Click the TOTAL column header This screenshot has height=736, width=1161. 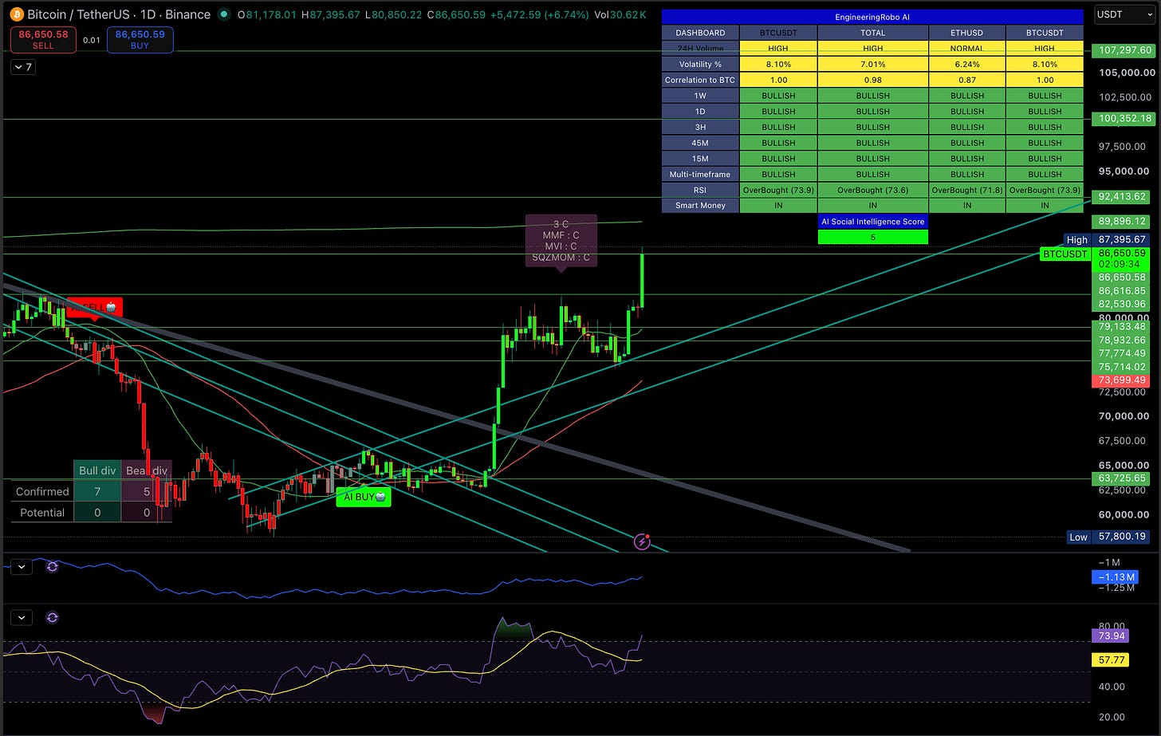tap(873, 33)
